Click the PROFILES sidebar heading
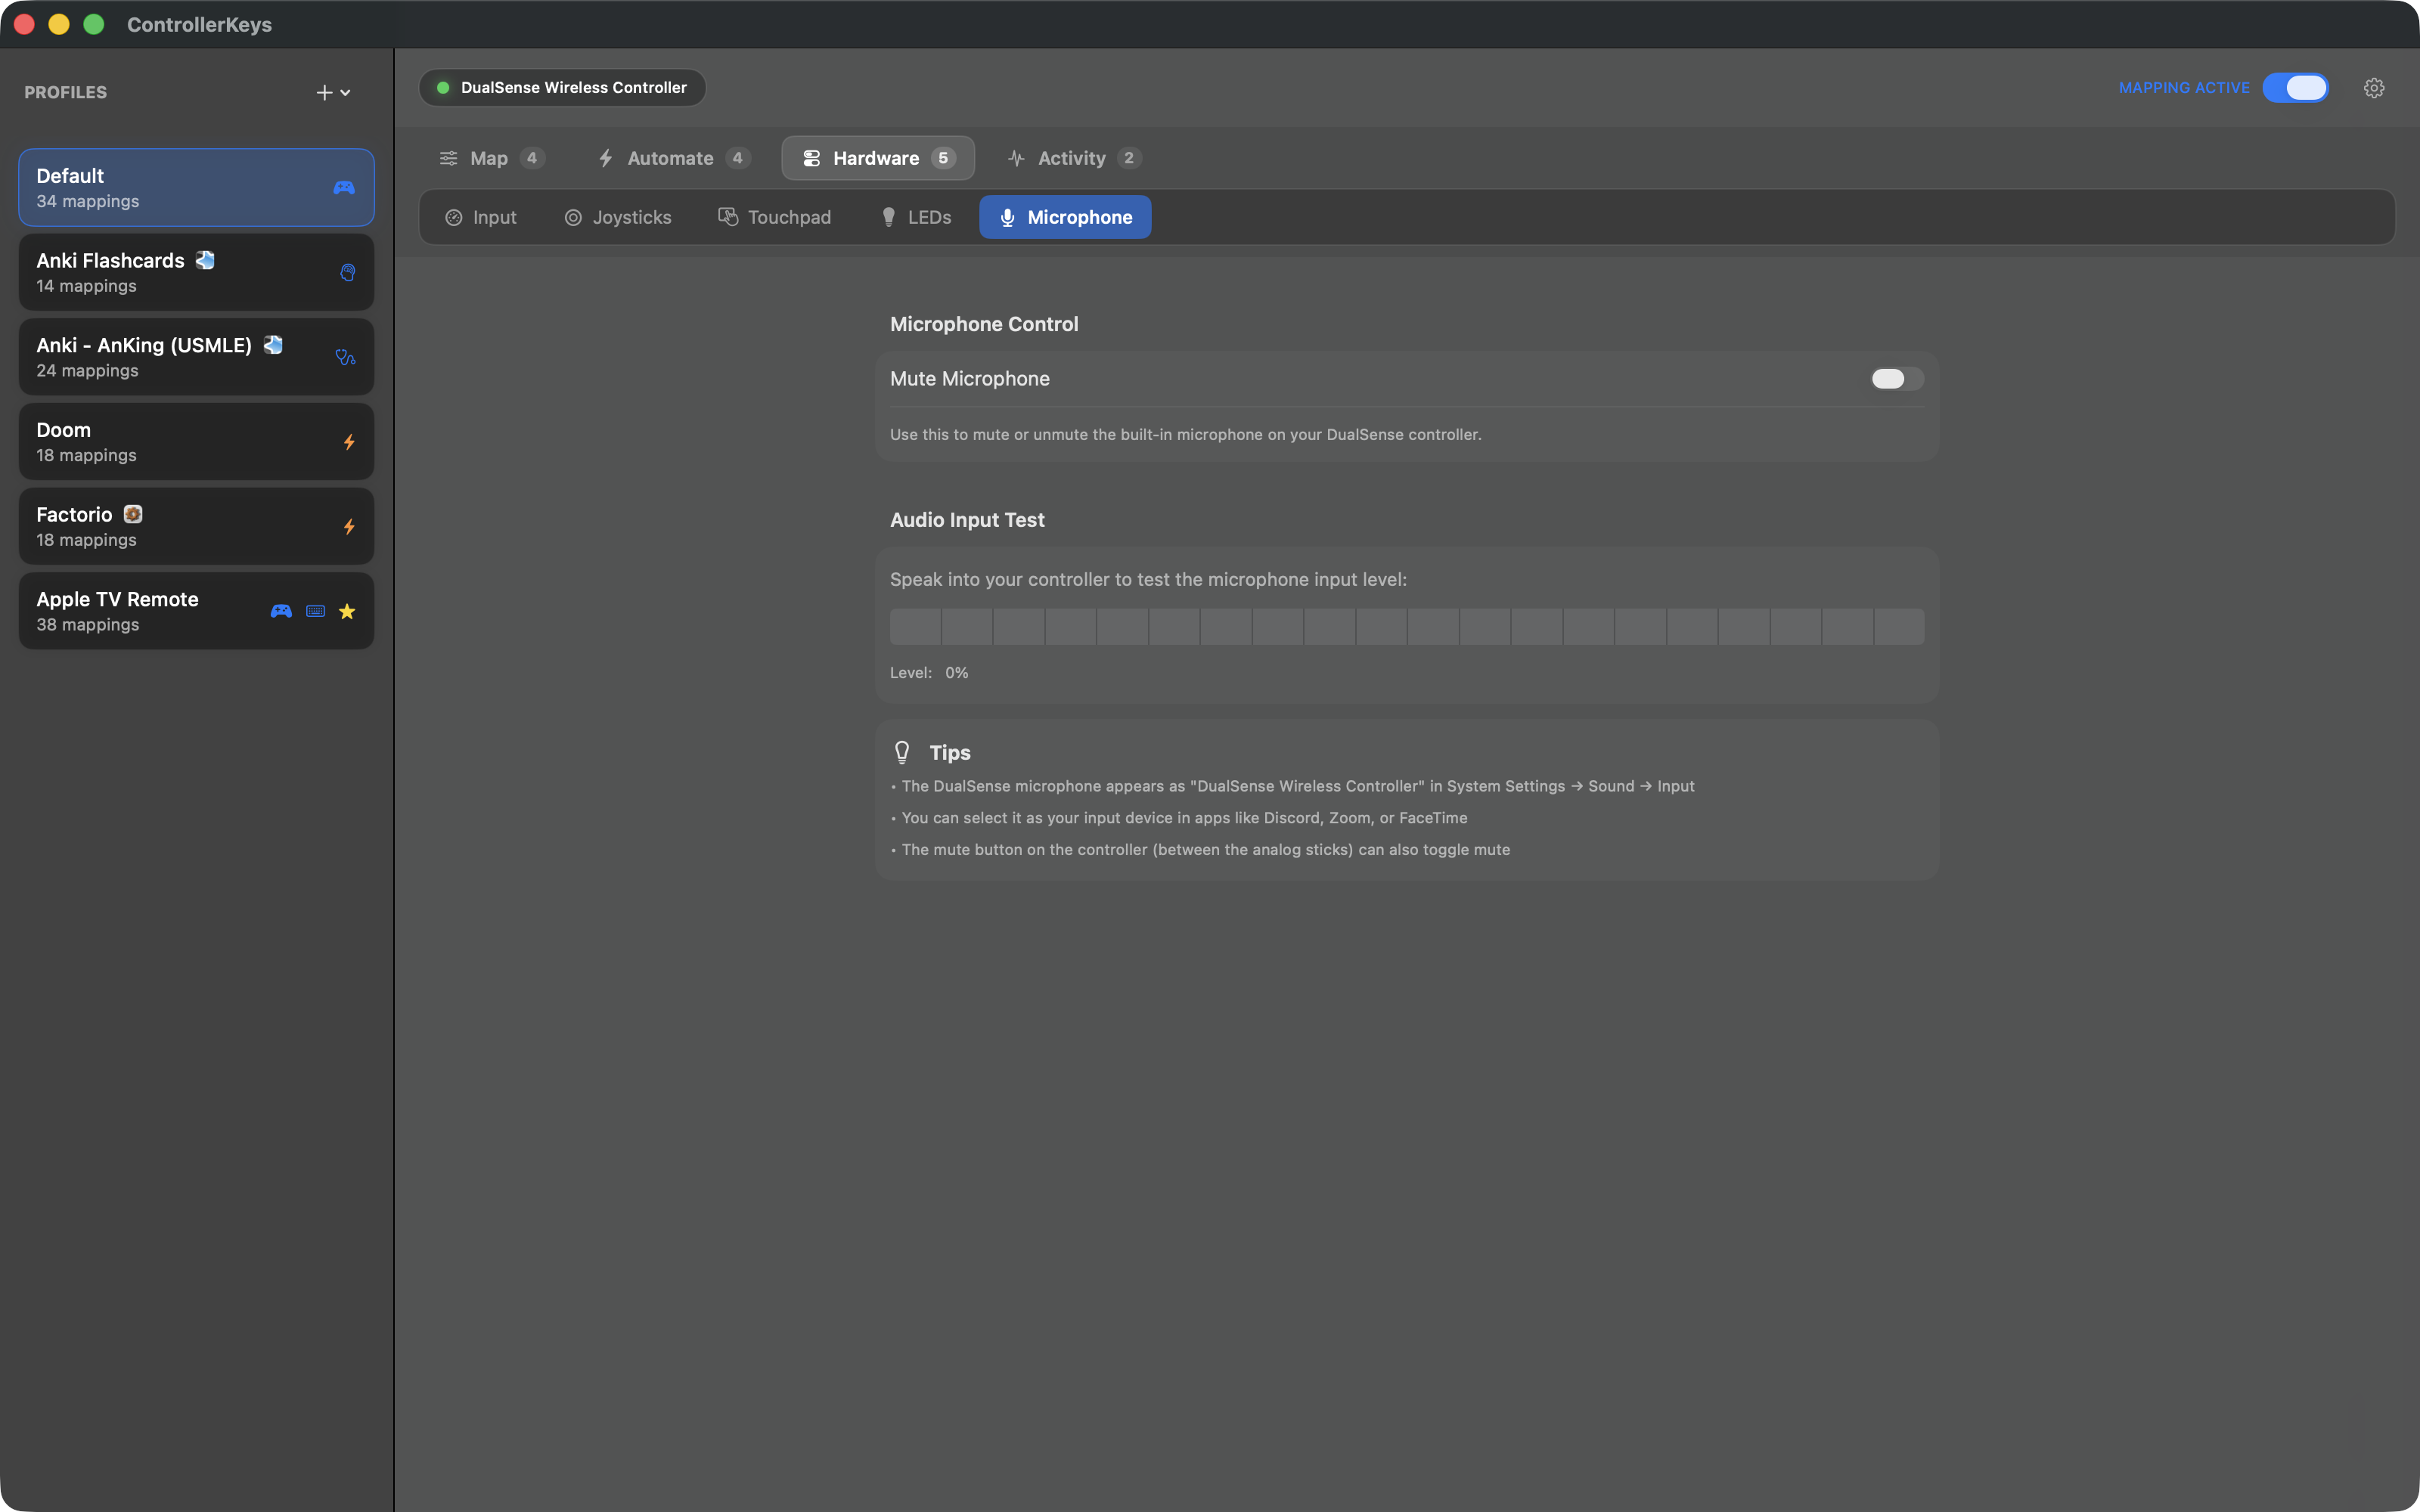The width and height of the screenshot is (2420, 1512). coord(65,92)
